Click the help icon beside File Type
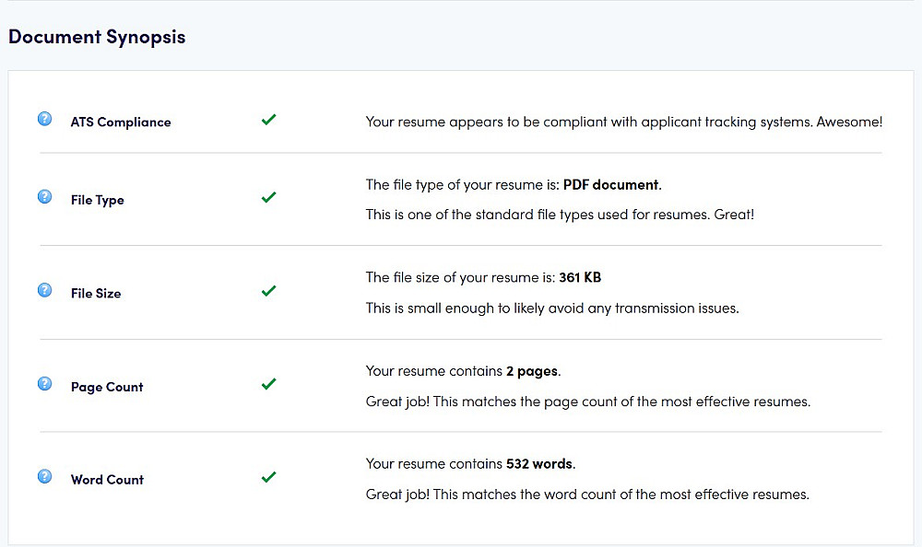This screenshot has height=547, width=922. click(44, 197)
